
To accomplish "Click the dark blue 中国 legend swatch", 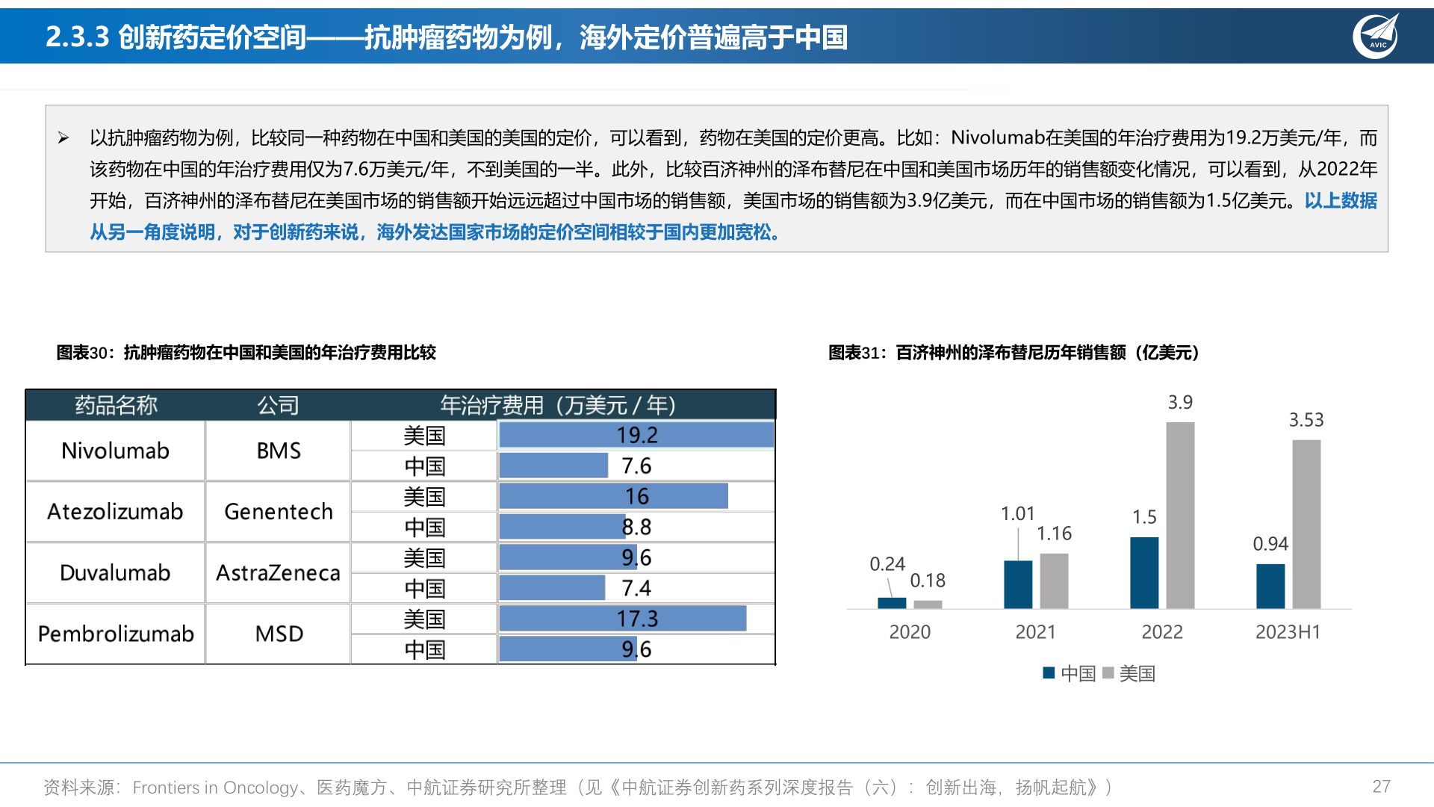I will click(1049, 673).
